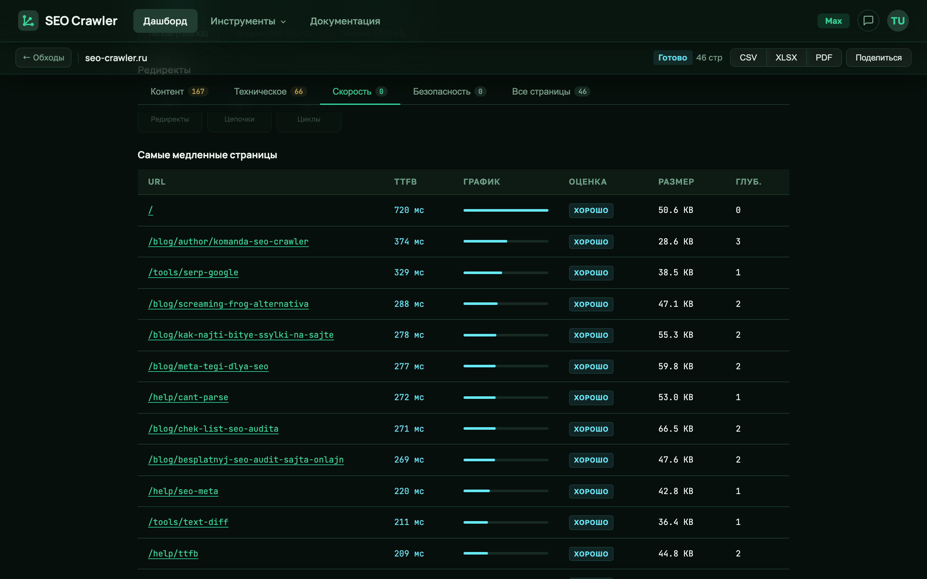Select the Редиректы card

[170, 119]
